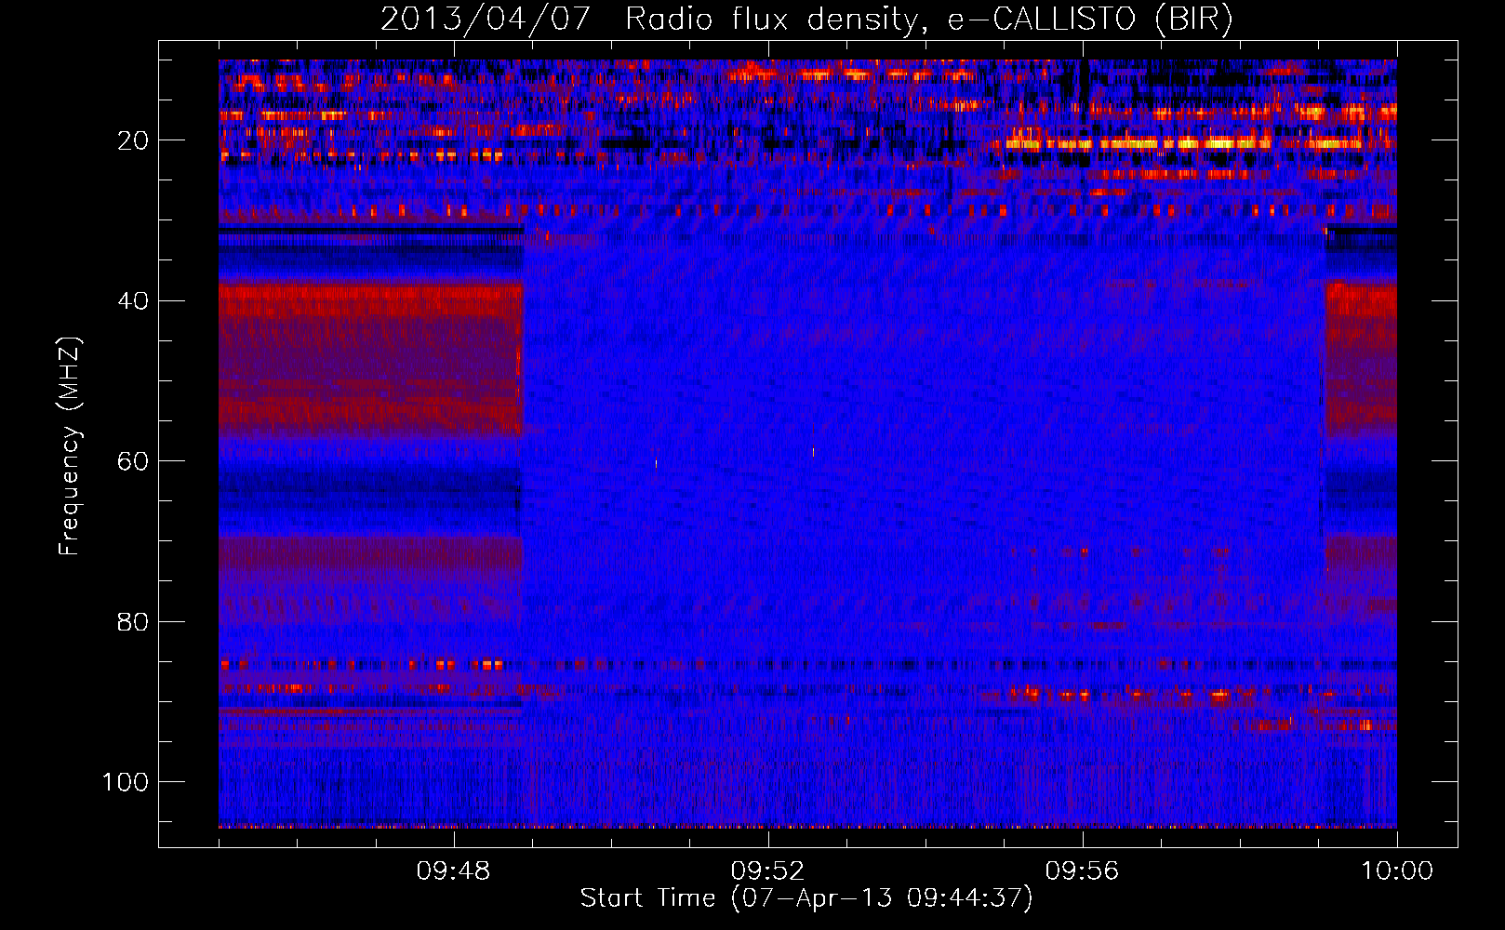1505x930 pixels.
Task: Click the 09:48 time tick label
Action: click(454, 871)
